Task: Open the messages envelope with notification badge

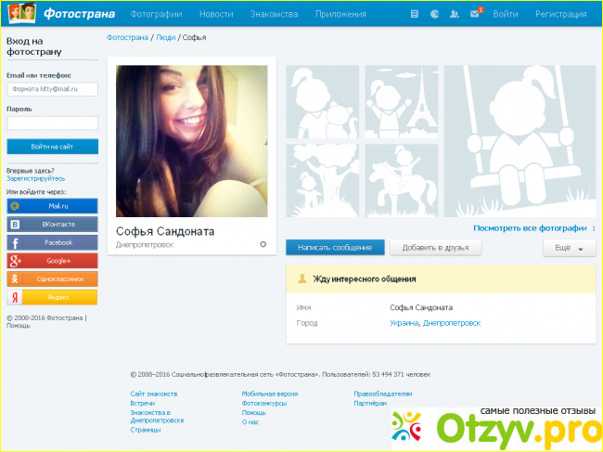Action: [x=475, y=15]
